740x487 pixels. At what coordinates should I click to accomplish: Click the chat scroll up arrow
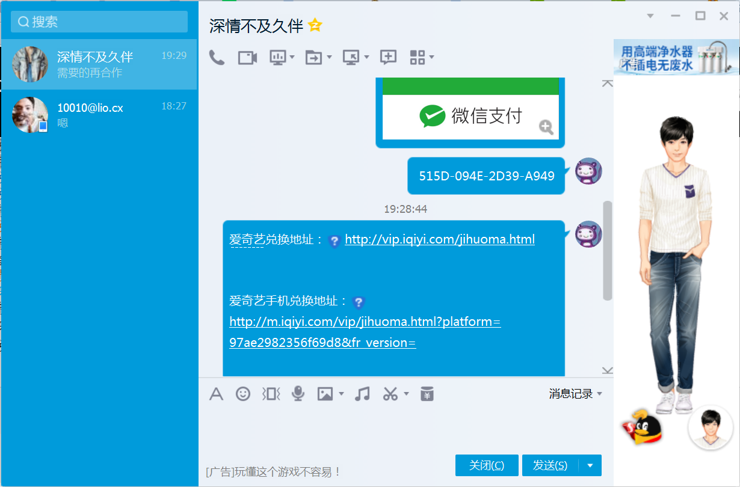click(608, 83)
